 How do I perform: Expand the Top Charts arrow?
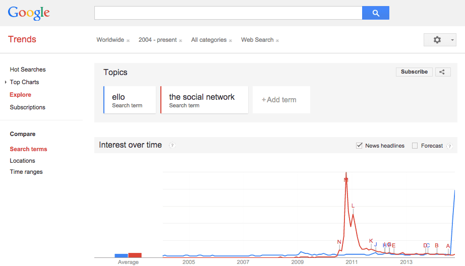[6, 82]
